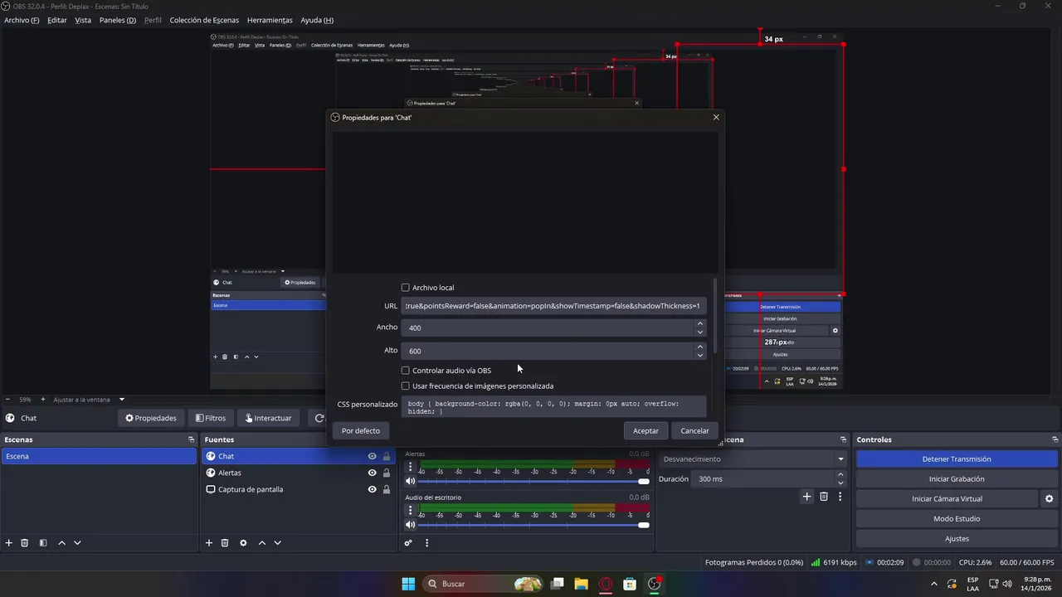
Task: Open the Paneles menu
Action: (x=118, y=20)
